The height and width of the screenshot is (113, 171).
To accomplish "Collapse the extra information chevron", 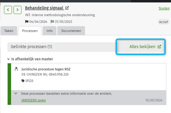I will coord(16,93).
